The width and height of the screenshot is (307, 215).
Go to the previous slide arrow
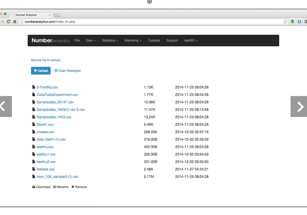[5, 106]
